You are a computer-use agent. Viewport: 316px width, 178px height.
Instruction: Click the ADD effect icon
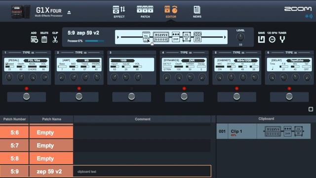coord(34,40)
